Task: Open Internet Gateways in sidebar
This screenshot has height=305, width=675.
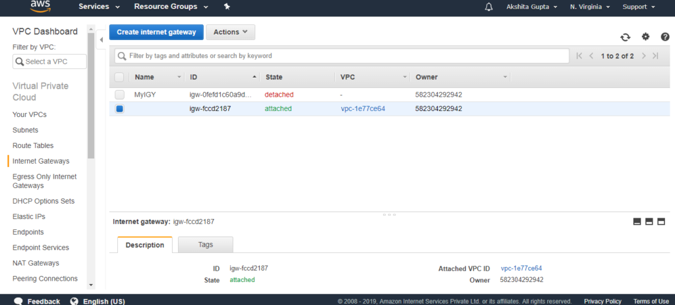Action: (x=41, y=161)
